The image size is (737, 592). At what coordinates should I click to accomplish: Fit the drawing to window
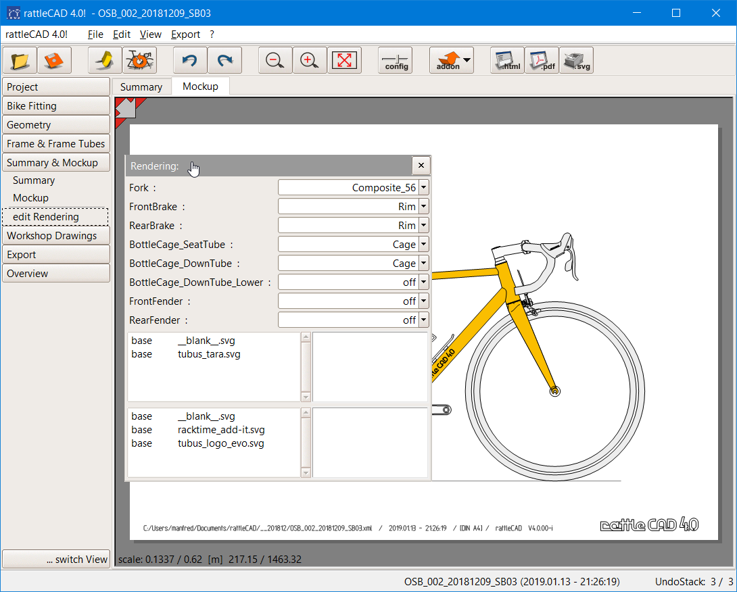point(345,60)
